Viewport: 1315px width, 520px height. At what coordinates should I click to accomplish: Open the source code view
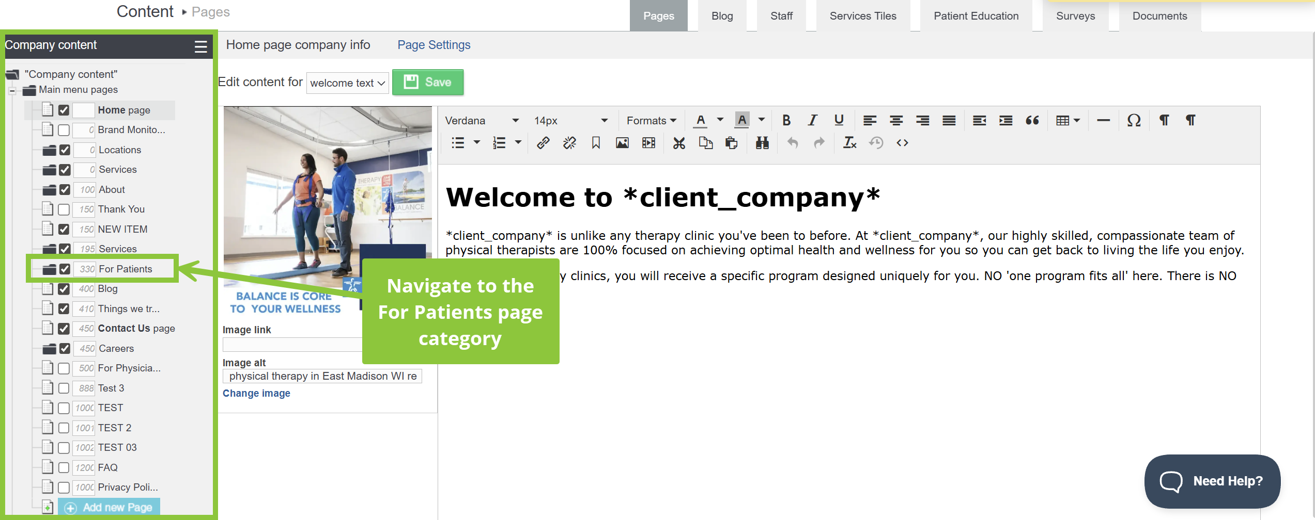[x=902, y=143]
